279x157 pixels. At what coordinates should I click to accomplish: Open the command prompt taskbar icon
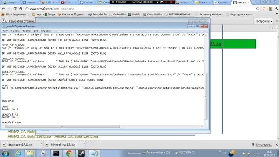click(56, 153)
